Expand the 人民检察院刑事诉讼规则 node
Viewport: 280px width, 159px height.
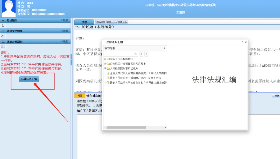(x=105, y=68)
